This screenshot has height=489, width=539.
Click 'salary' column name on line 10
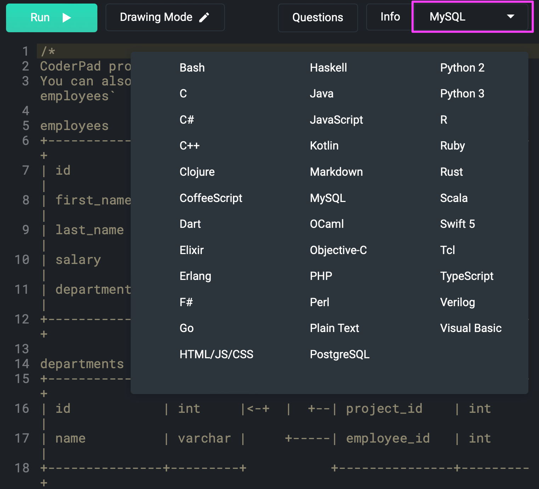(x=78, y=260)
